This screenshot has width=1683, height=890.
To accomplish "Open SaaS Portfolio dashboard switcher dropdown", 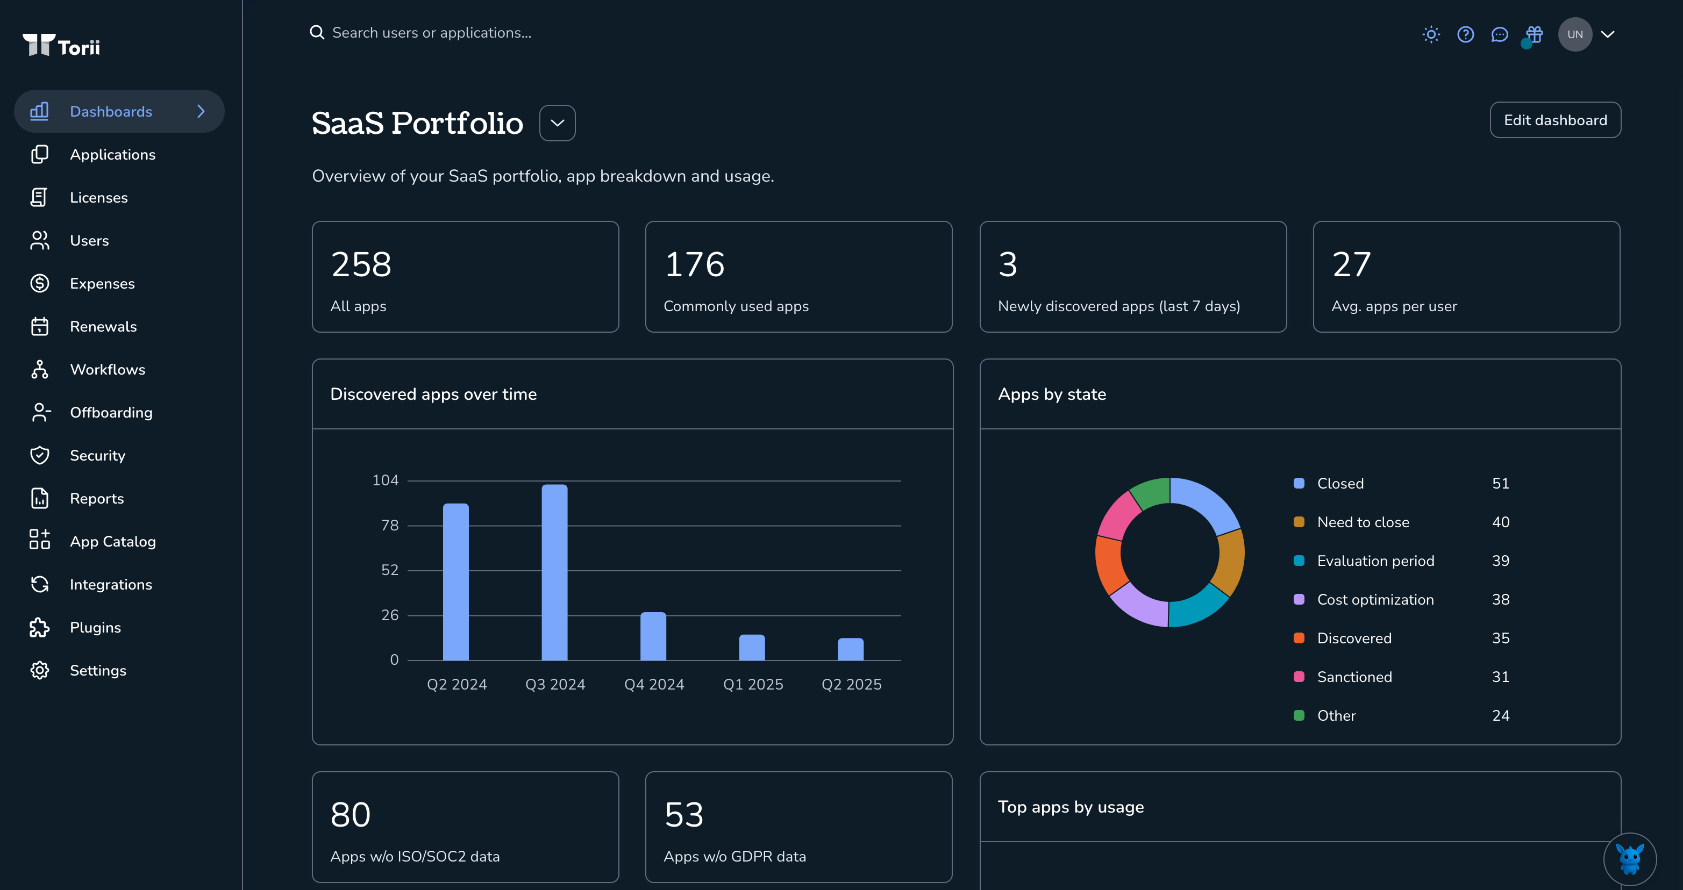I will (557, 123).
